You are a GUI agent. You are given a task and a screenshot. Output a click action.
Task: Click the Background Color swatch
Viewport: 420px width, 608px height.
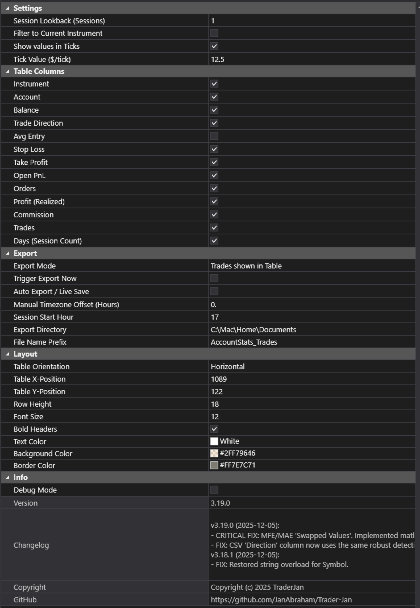pyautogui.click(x=214, y=453)
